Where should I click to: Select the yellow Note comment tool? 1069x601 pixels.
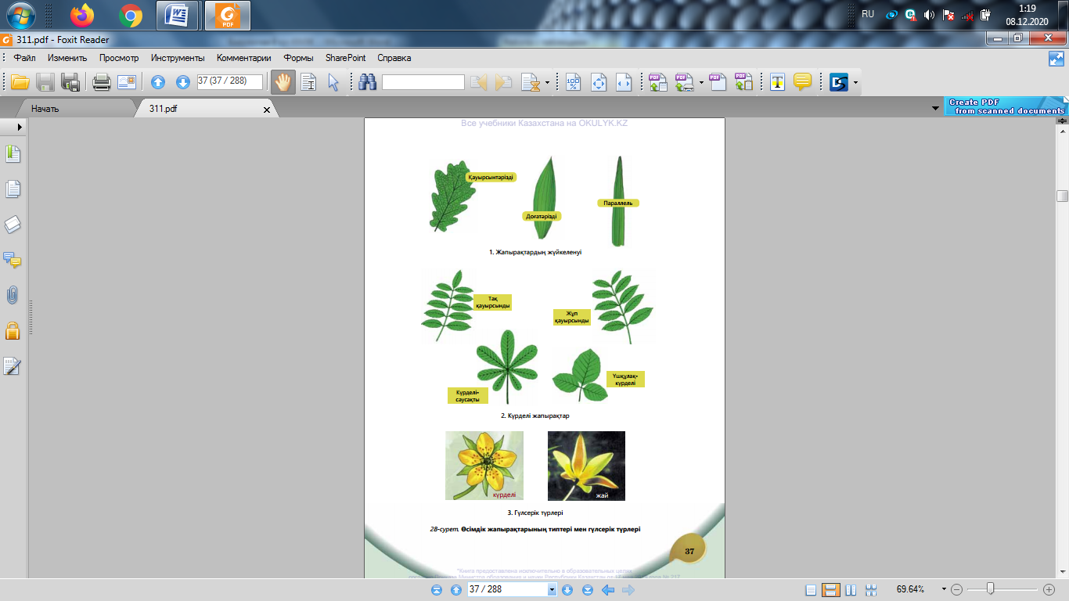coord(802,81)
